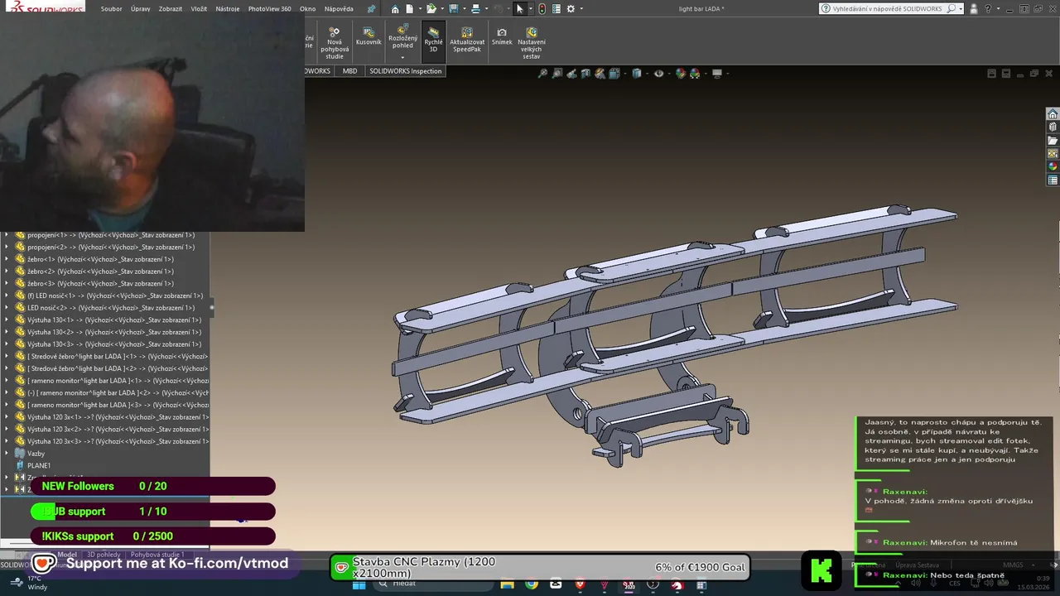Open the Nástroje menu

point(228,9)
